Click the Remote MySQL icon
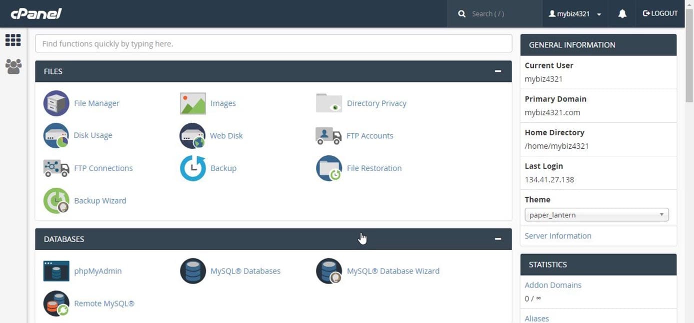This screenshot has height=323, width=694. coord(56,304)
